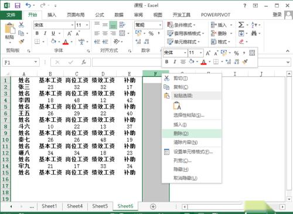The height and width of the screenshot is (214, 293).
Task: Collapse the ribbon with the arrow
Action: coord(288,51)
